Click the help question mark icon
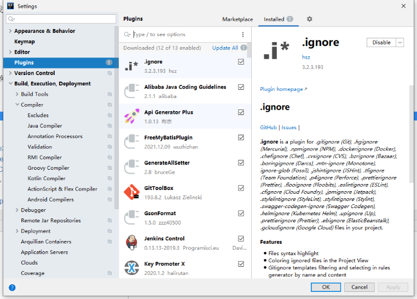 (12, 287)
